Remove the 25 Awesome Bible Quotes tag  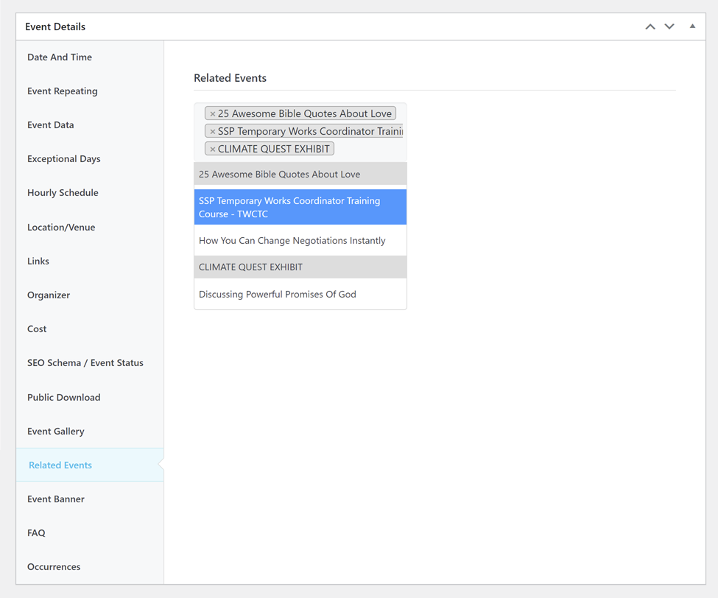pos(213,114)
